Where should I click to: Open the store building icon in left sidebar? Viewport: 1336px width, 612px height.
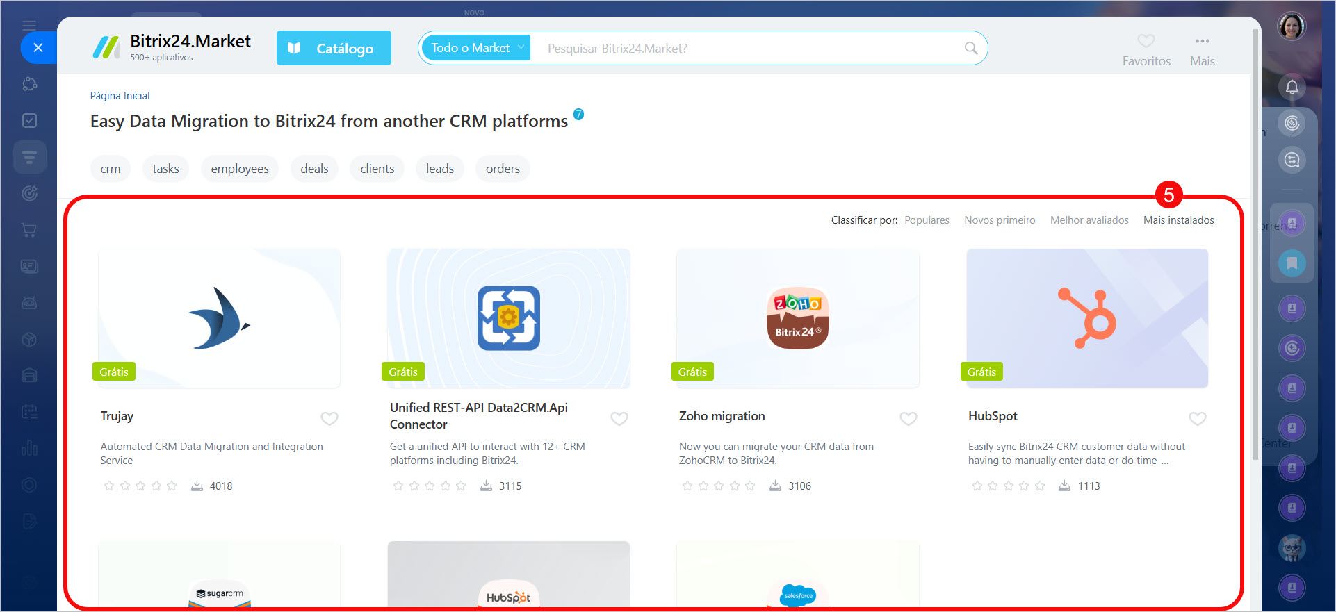(29, 376)
